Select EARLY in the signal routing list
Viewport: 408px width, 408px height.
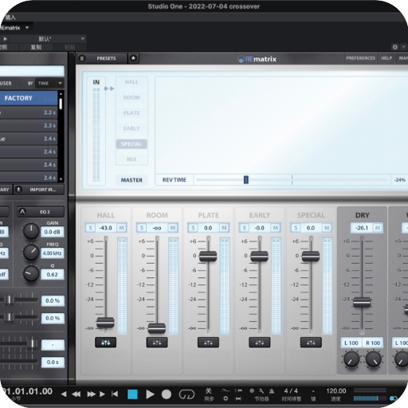(131, 128)
